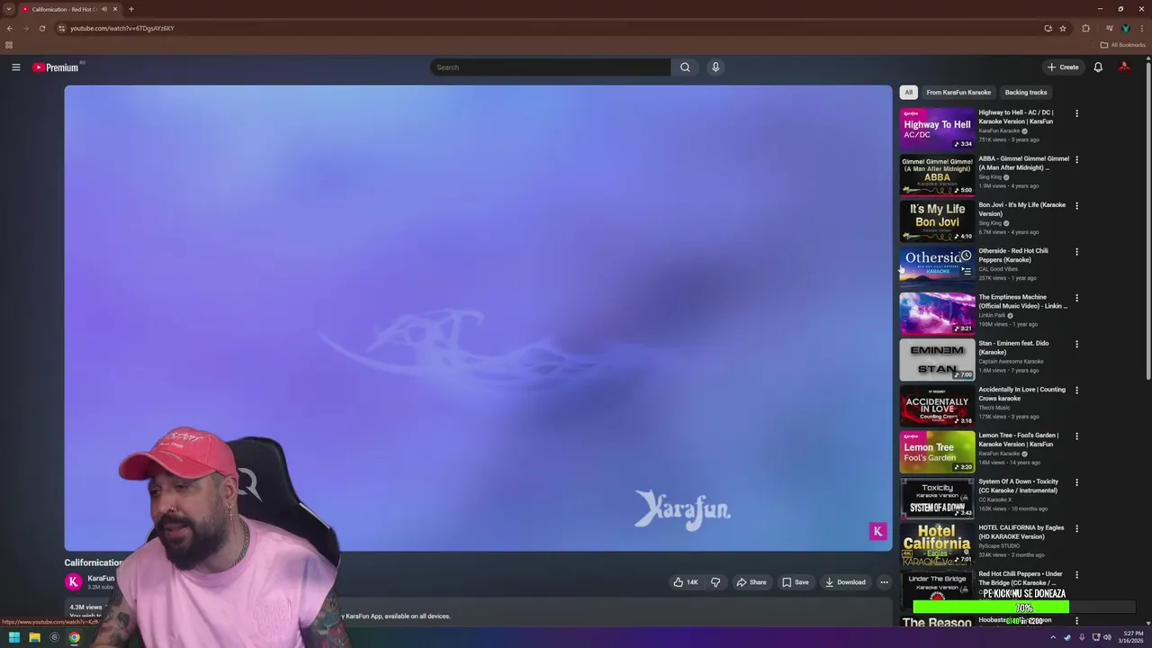Bookmark this page with star icon
This screenshot has width=1152, height=648.
[1063, 28]
